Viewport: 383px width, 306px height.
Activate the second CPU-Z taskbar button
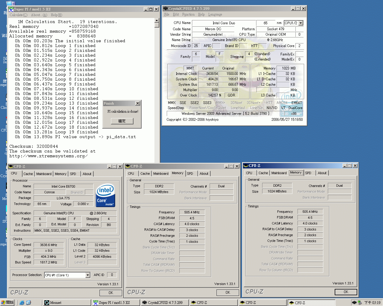pos(262,303)
